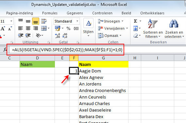Click AutoSum sigma icon

click(x=135, y=21)
